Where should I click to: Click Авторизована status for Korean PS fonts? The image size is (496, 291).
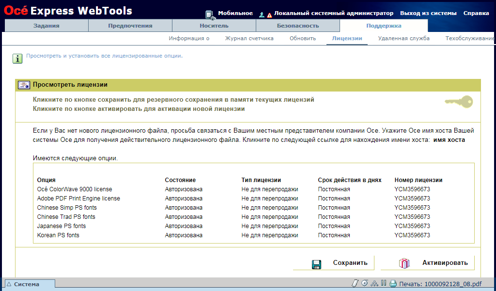184,235
